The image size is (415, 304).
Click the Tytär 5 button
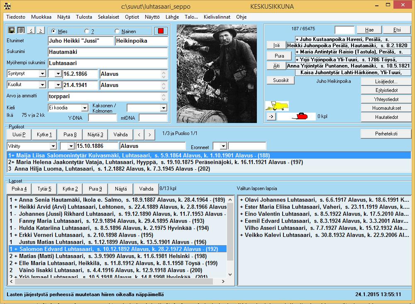[x=44, y=189]
